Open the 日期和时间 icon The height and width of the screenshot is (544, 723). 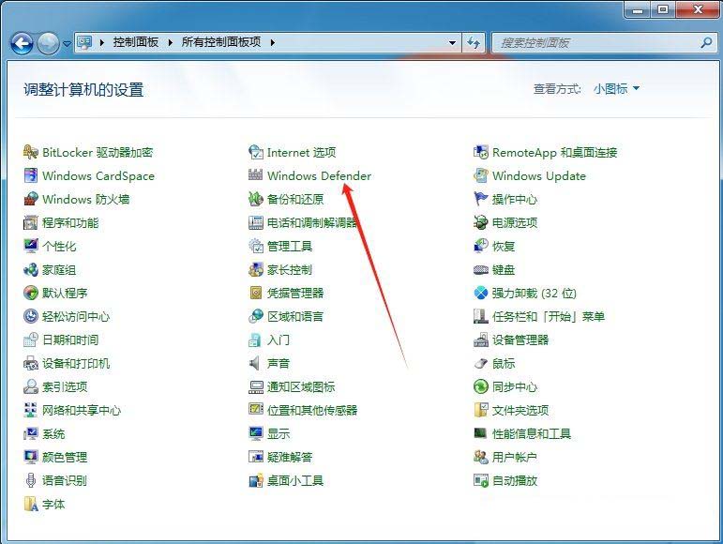pos(30,340)
